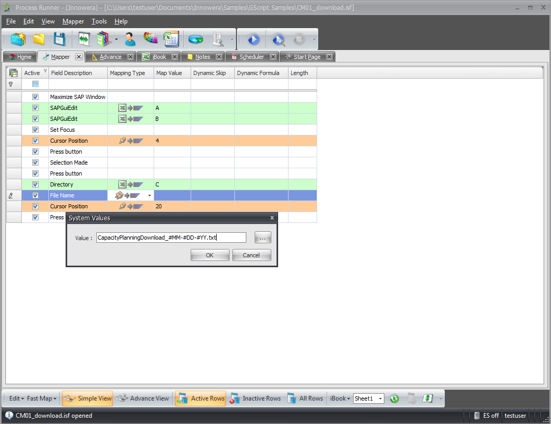Uncheck Active for Maximize SAP Window row
This screenshot has width=551, height=424.
[x=35, y=97]
